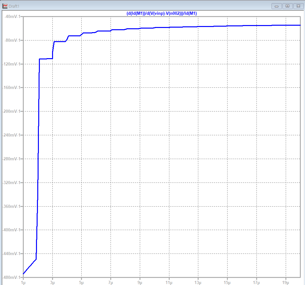
Task: Click the -80mV-1 vertical axis label
Action: point(13,40)
